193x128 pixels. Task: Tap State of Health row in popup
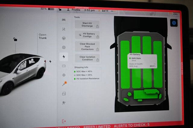pyautogui.click(x=142, y=64)
